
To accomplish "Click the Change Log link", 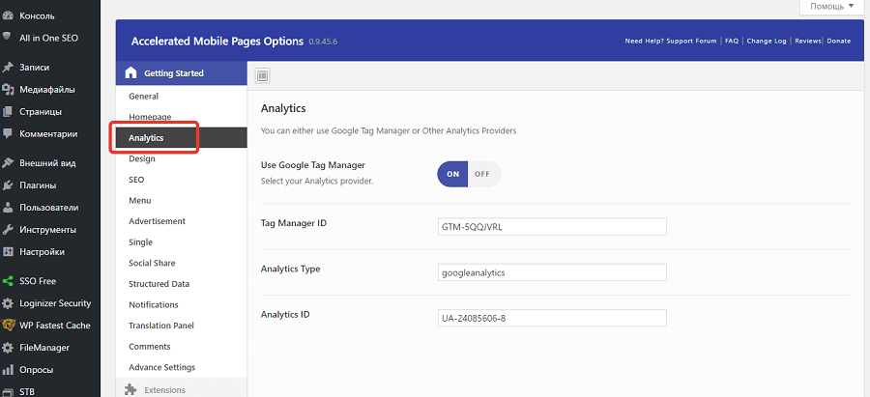I will pos(767,42).
